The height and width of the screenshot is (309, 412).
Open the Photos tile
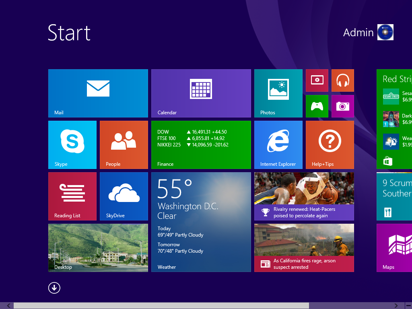point(278,93)
